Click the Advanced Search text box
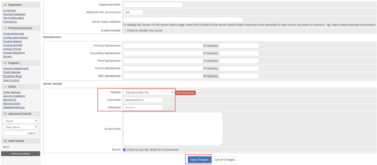The width and height of the screenshot is (377, 165). (x=14, y=133)
